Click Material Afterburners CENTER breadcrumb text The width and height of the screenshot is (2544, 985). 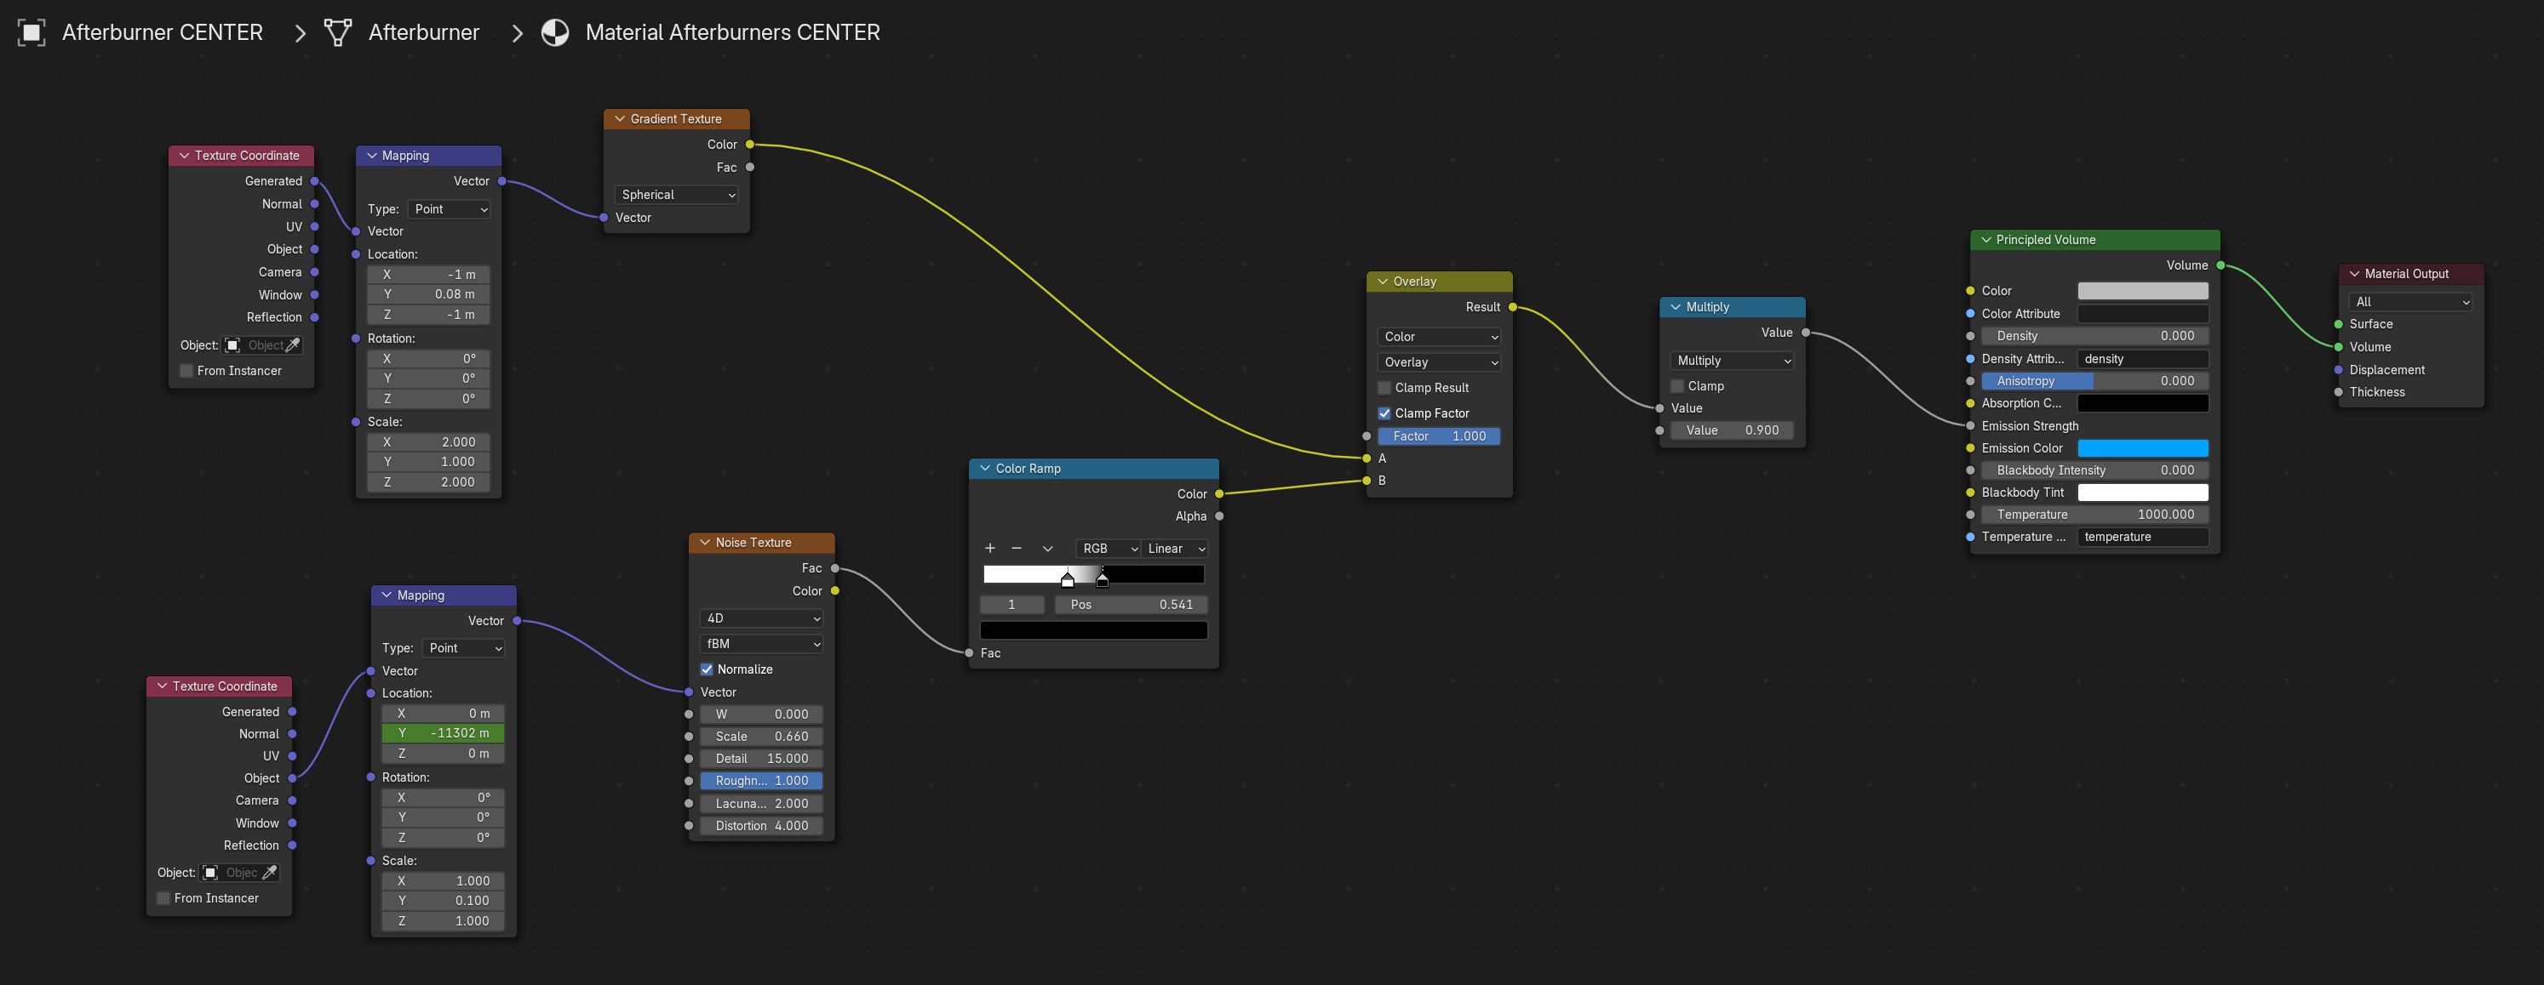point(732,32)
